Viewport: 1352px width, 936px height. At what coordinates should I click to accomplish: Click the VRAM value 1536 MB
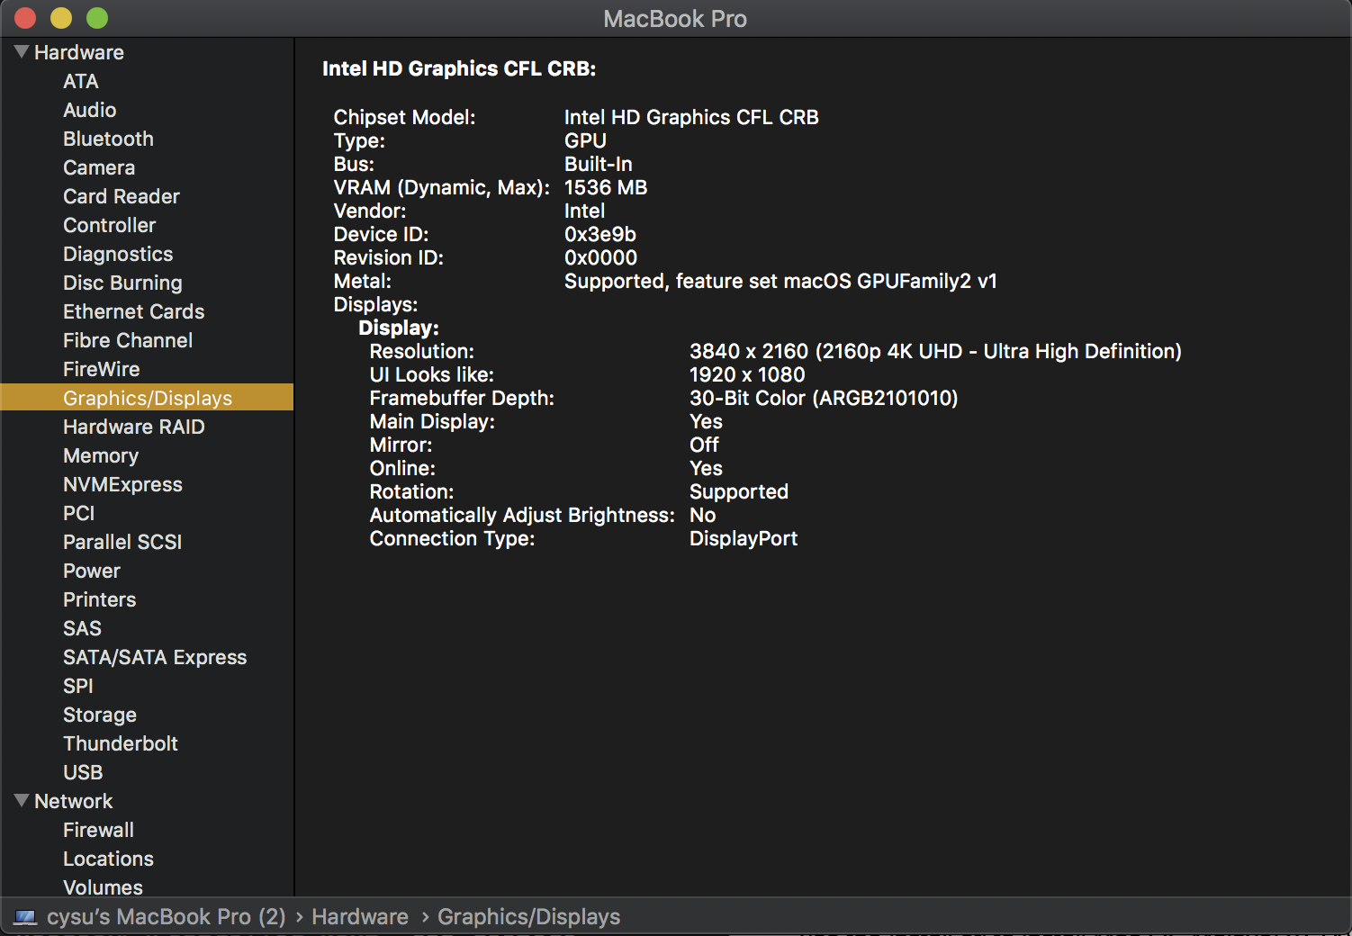coord(606,187)
